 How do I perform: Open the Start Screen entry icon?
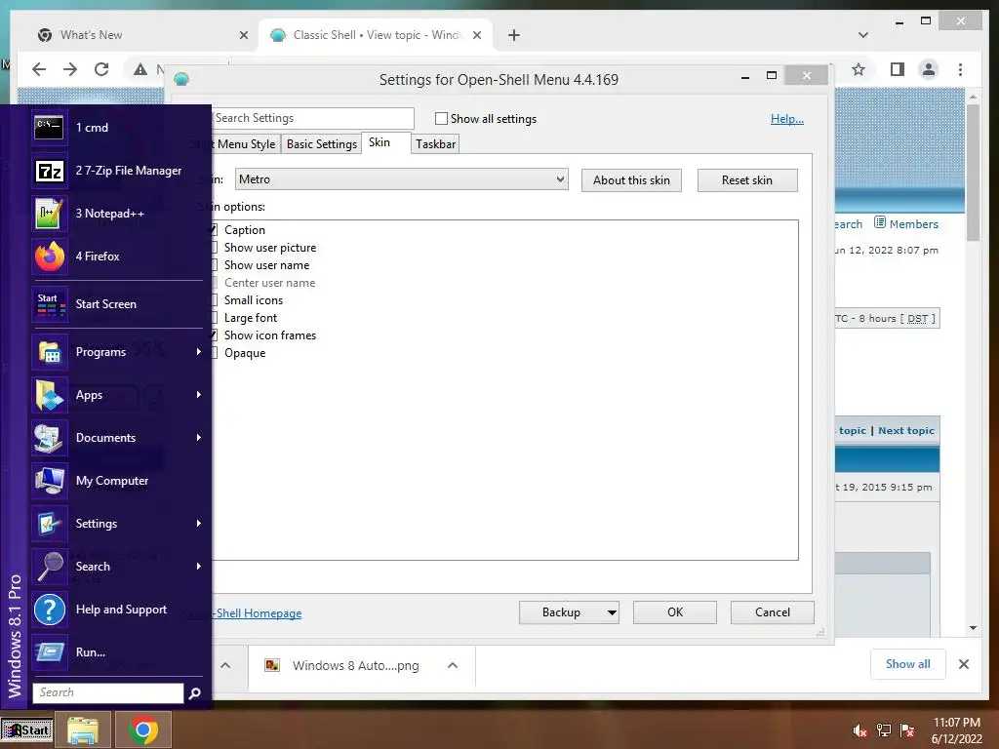(49, 304)
